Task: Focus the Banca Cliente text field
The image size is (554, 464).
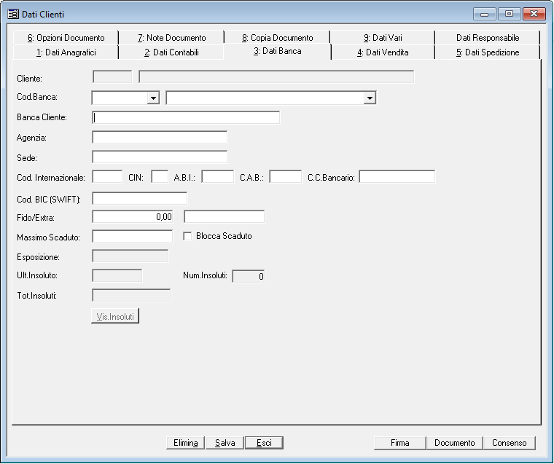Action: point(186,118)
